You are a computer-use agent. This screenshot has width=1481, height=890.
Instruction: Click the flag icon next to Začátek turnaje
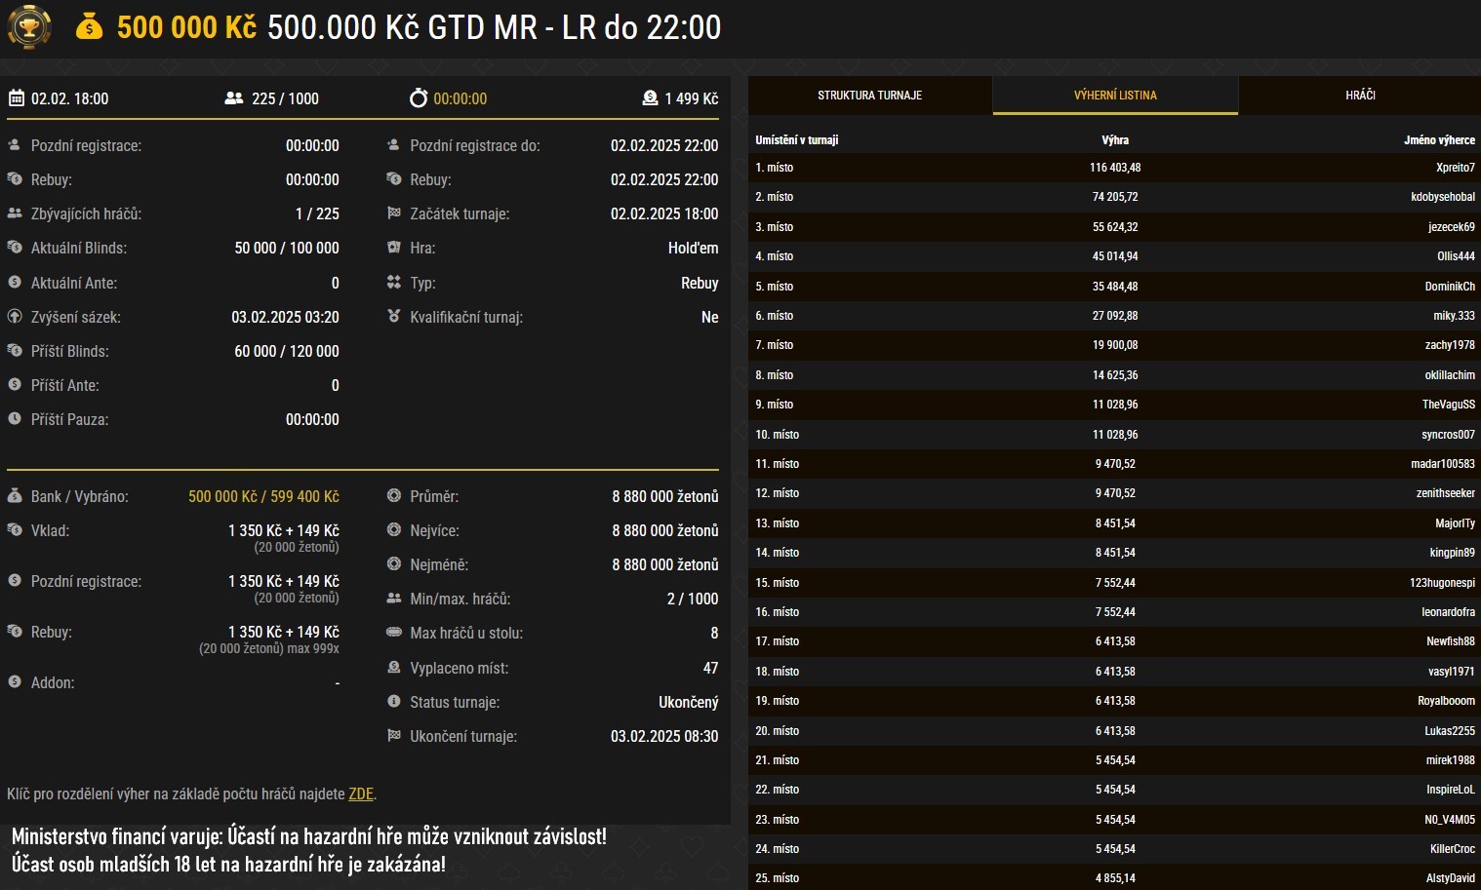394,213
